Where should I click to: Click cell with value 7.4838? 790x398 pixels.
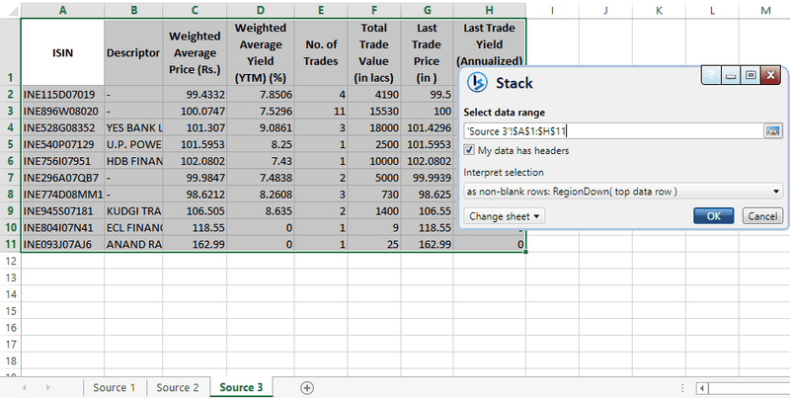coord(261,178)
